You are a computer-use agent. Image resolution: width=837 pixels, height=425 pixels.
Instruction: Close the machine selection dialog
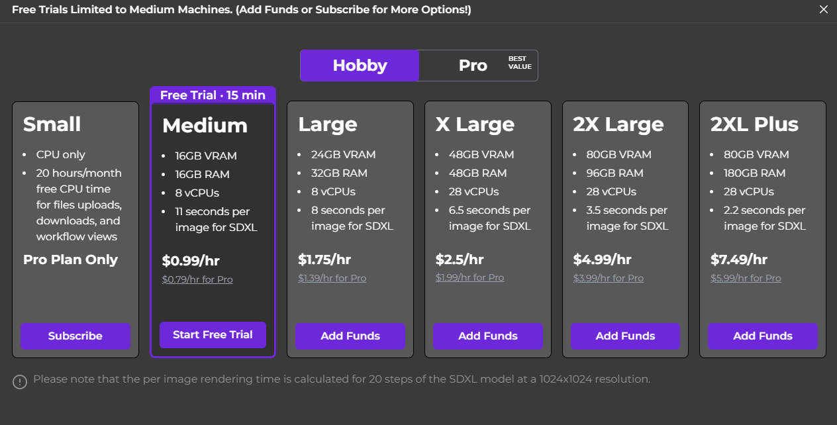coord(824,10)
